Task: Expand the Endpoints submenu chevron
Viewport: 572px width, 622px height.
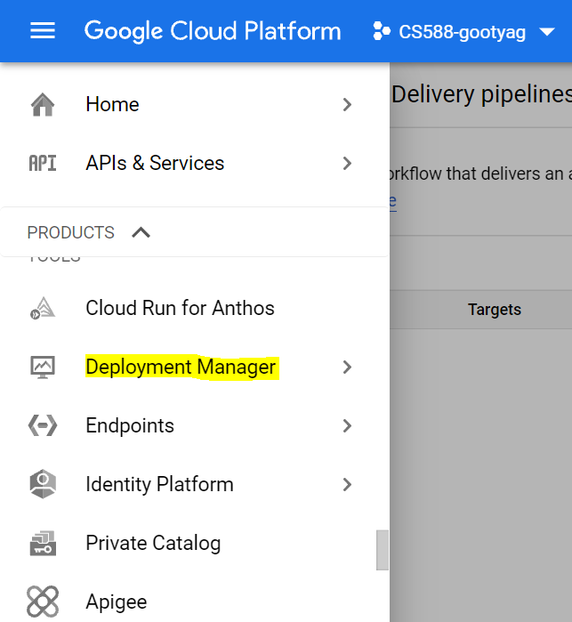Action: (x=347, y=426)
